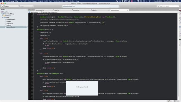Click the 'ChangeSprite ();' code line

[45, 33]
